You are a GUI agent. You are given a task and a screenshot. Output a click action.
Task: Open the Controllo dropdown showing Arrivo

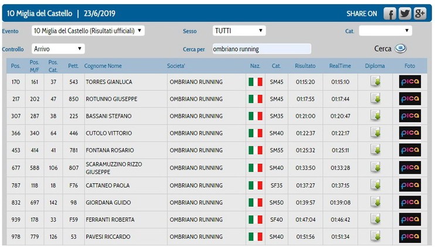(x=58, y=49)
